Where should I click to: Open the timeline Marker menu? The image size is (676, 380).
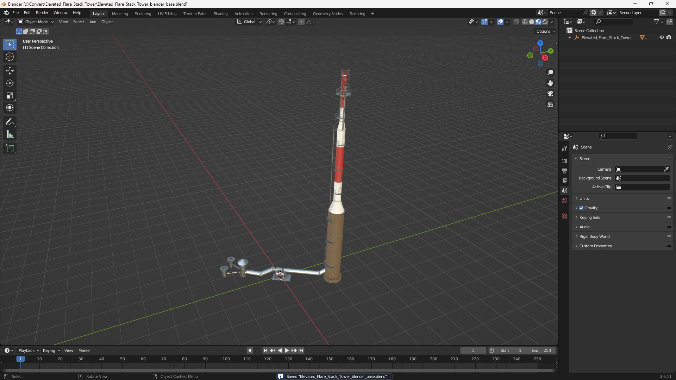click(84, 350)
